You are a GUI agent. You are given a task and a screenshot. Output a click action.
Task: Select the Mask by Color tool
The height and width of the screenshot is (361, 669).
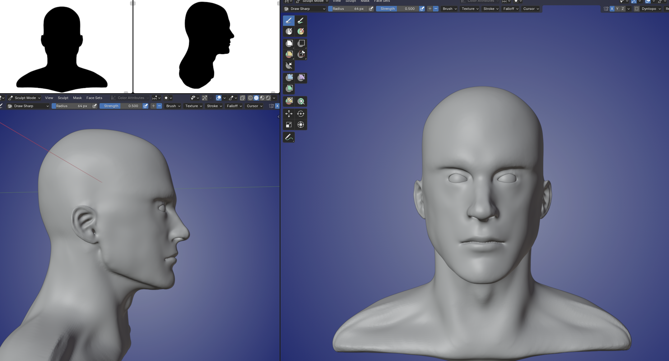pos(301,101)
